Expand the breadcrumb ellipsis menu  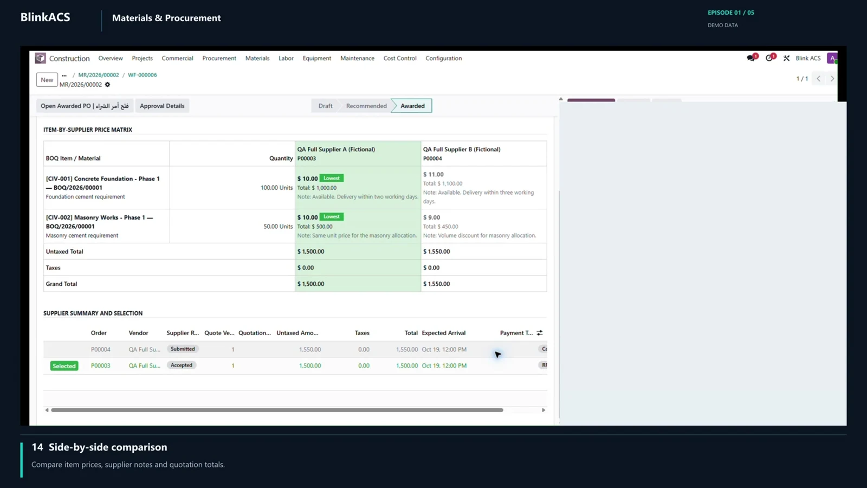[x=64, y=75]
